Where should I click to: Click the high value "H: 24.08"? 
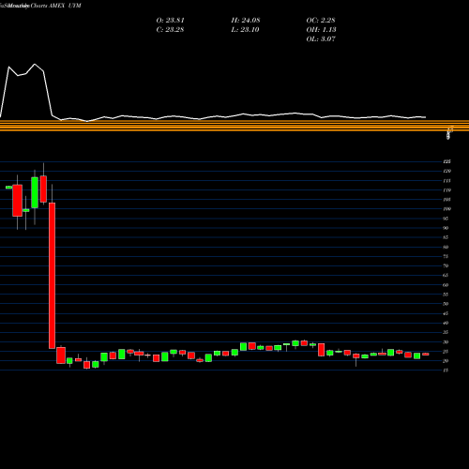point(246,21)
